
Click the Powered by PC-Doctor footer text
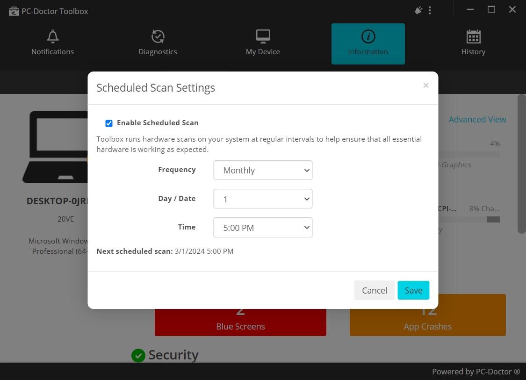tap(476, 372)
